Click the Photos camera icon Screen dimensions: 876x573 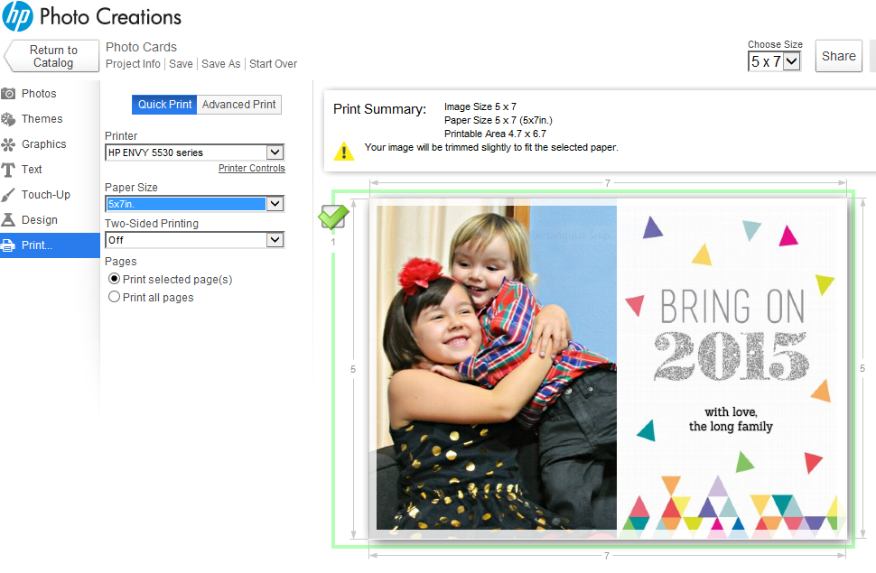[x=8, y=93]
